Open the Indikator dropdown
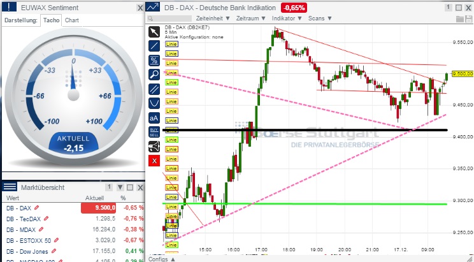474x262 pixels. coord(287,18)
